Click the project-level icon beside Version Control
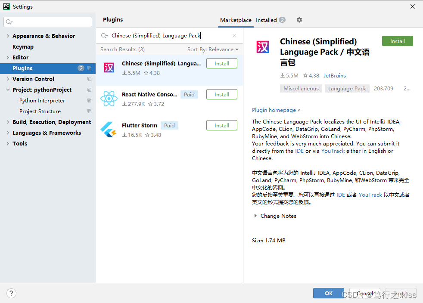The height and width of the screenshot is (303, 423). click(x=89, y=79)
